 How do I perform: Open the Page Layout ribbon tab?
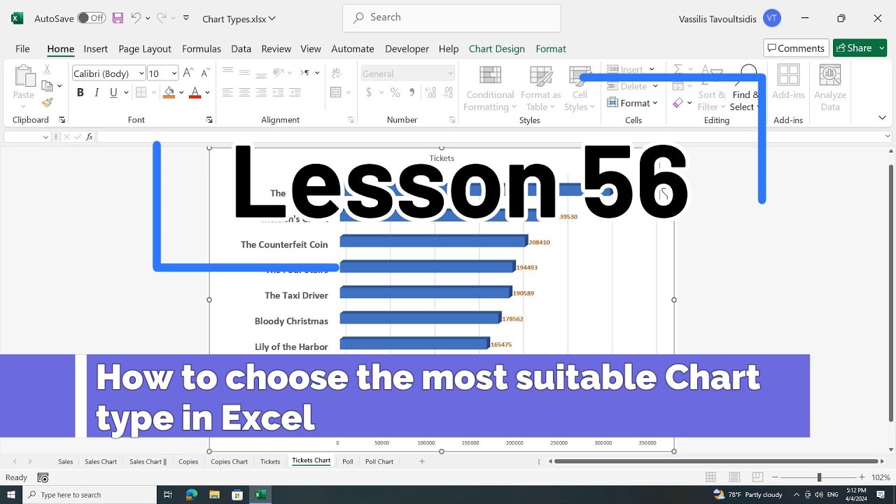(x=145, y=48)
